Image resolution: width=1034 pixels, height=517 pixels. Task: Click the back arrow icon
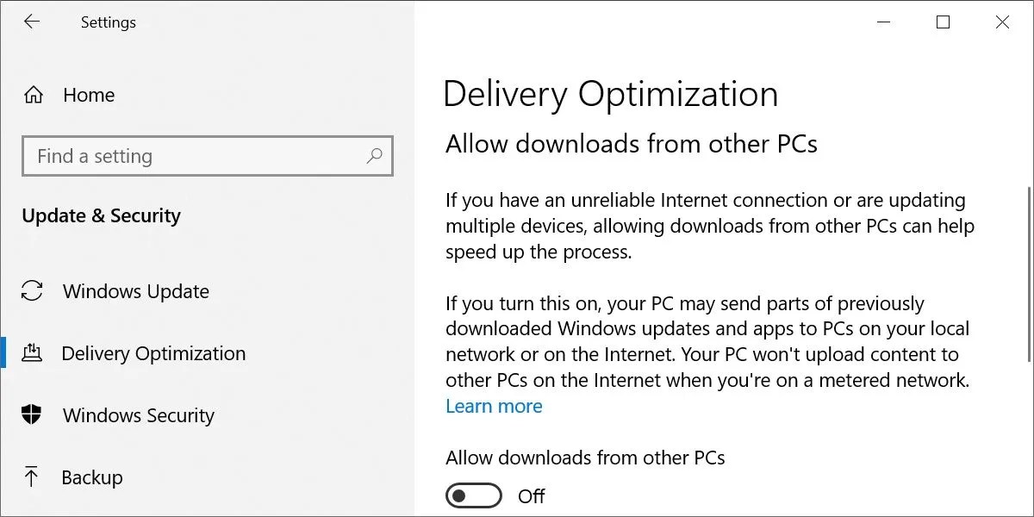32,22
